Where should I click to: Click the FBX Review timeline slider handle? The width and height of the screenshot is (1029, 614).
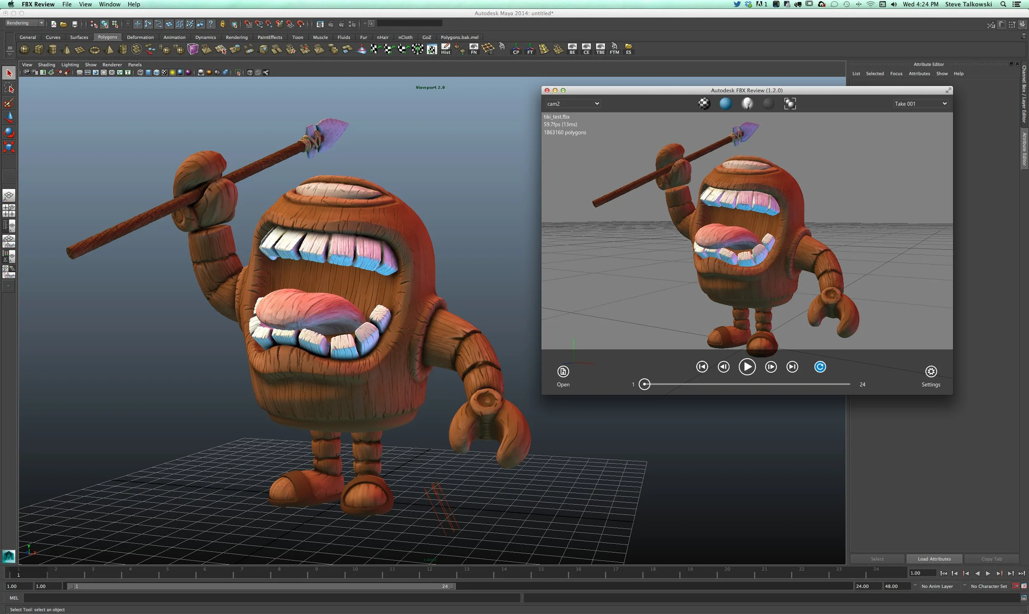(644, 384)
